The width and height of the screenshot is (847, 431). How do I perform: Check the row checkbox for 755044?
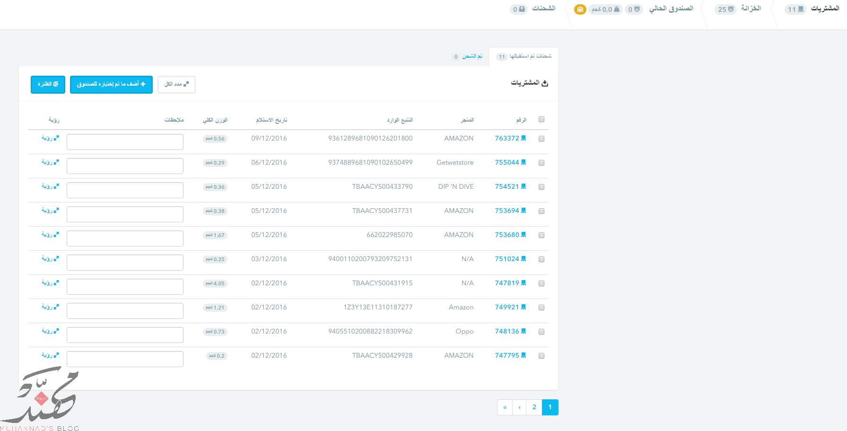tap(541, 163)
